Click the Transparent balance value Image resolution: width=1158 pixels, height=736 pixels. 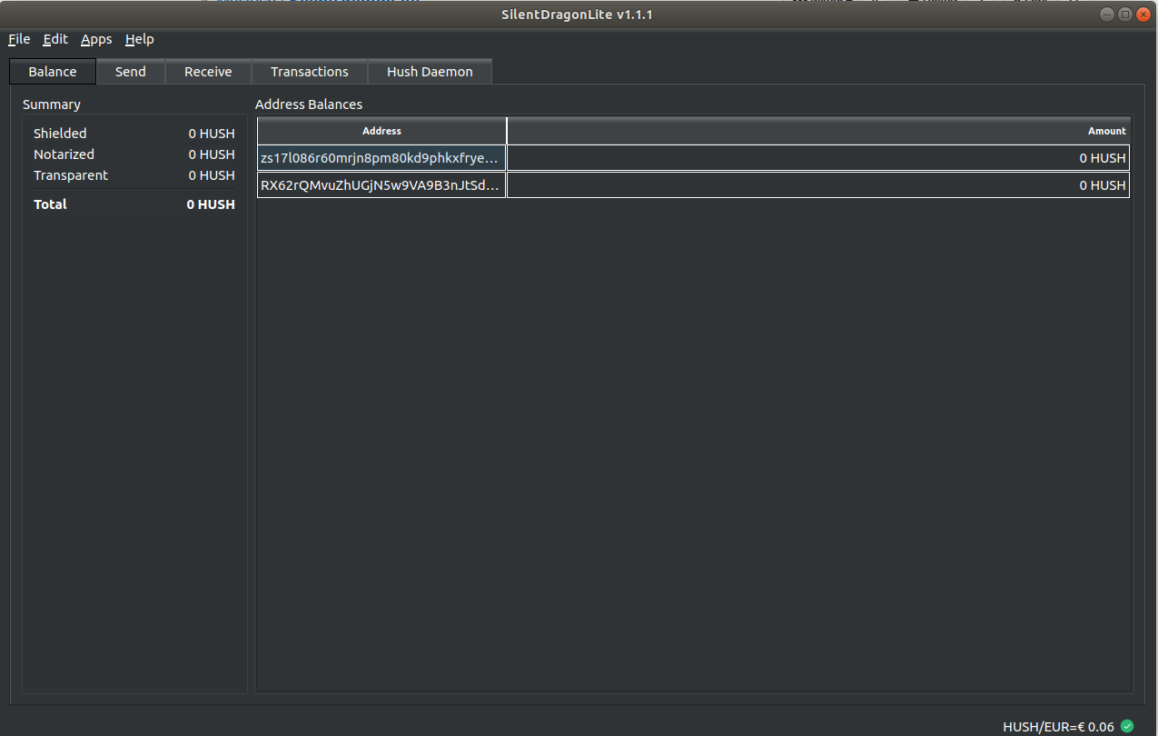click(212, 175)
